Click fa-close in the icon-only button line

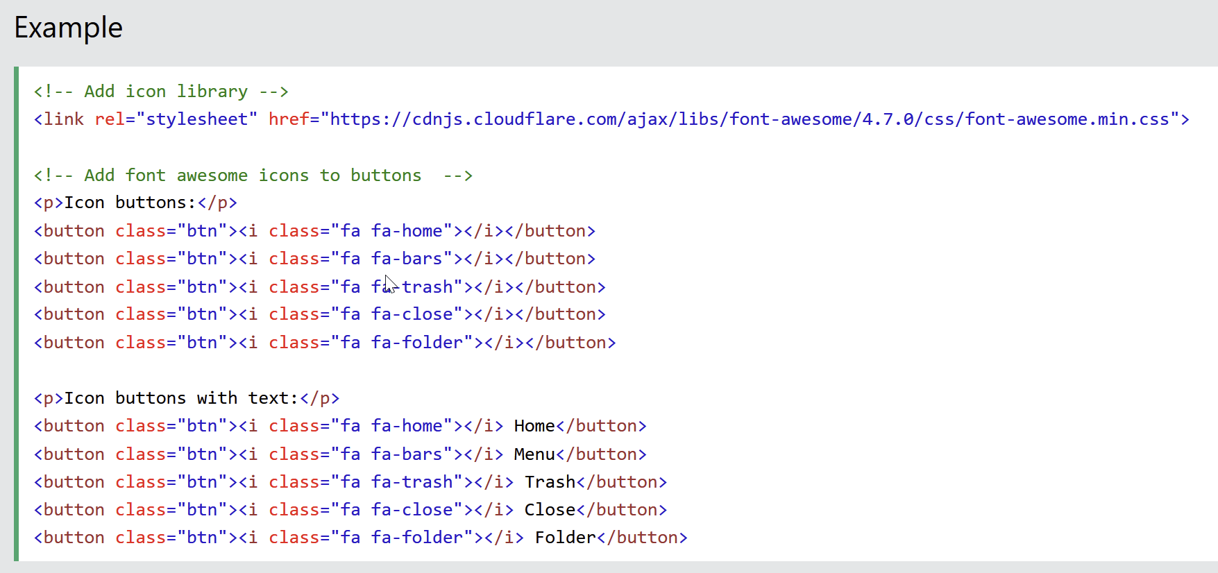pos(412,314)
